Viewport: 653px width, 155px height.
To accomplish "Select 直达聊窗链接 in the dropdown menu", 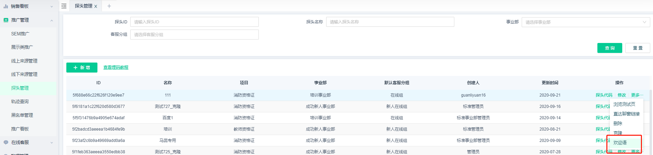I will pos(626,114).
